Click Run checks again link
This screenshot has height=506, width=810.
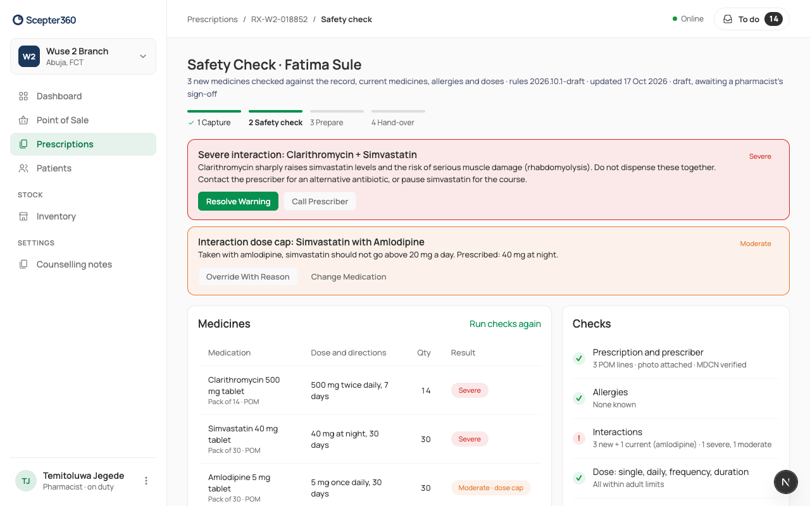pos(505,324)
